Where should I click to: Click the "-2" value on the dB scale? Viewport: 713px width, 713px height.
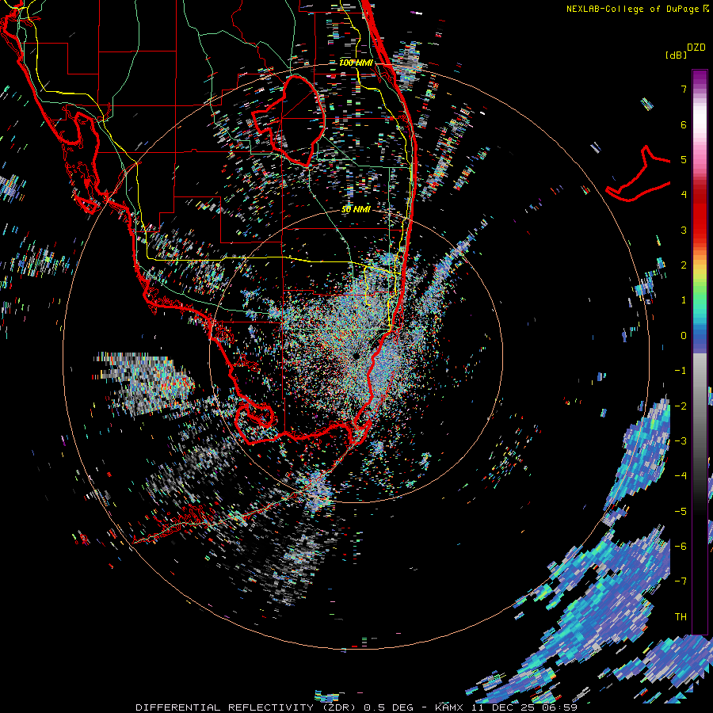[x=681, y=406]
